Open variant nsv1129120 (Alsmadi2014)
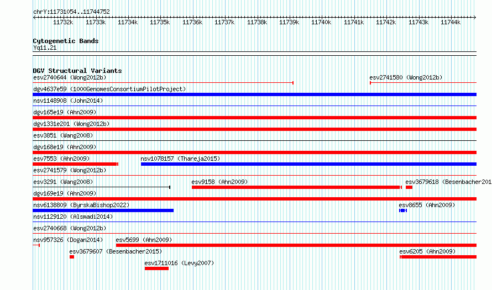 pyautogui.click(x=73, y=217)
